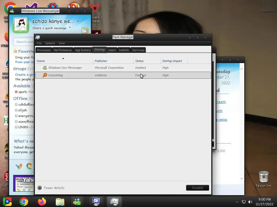The width and height of the screenshot is (277, 207).
Task: Select the Startup tab
Action: click(x=100, y=50)
